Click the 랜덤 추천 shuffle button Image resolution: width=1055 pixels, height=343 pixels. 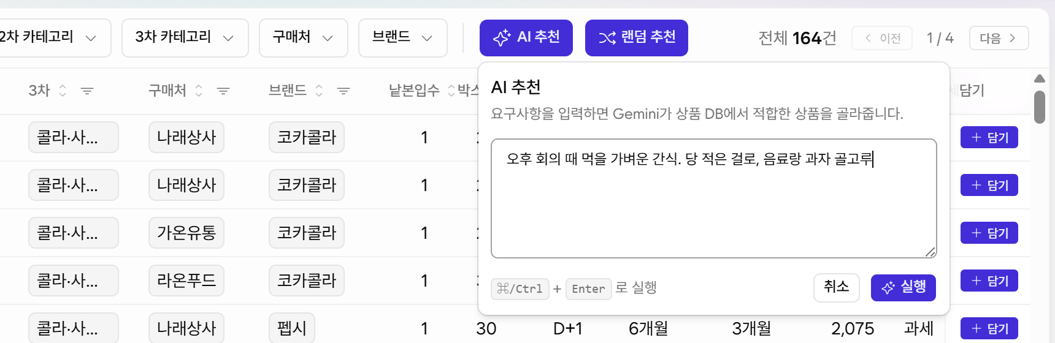click(636, 38)
